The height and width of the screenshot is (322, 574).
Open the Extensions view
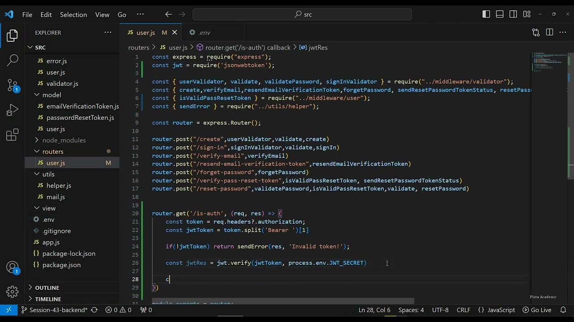click(x=13, y=135)
